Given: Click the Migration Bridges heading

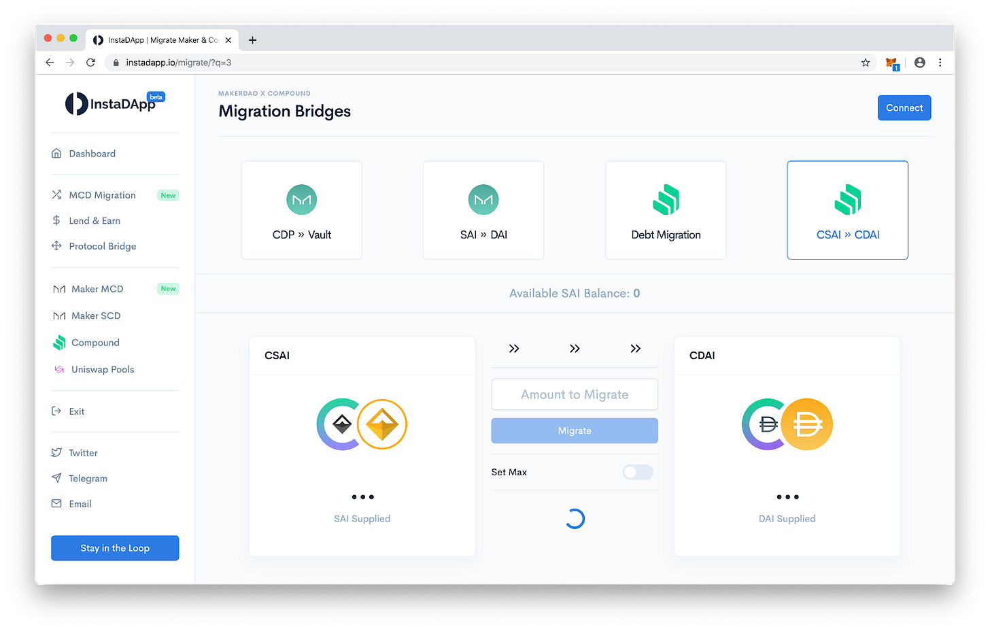Looking at the screenshot, I should [284, 112].
